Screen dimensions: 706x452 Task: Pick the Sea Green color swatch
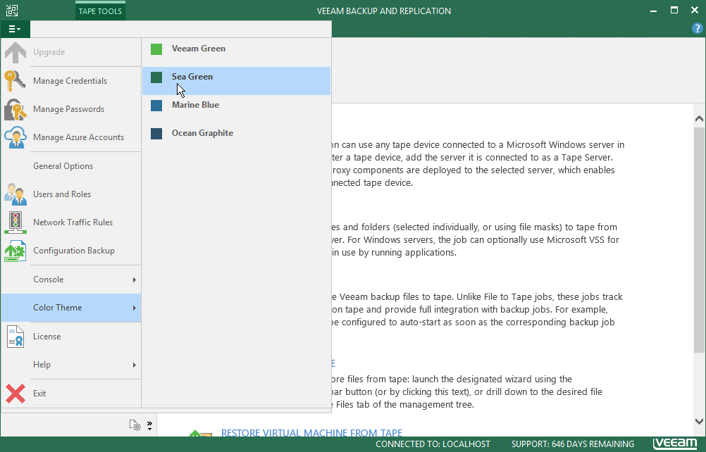[x=156, y=77]
